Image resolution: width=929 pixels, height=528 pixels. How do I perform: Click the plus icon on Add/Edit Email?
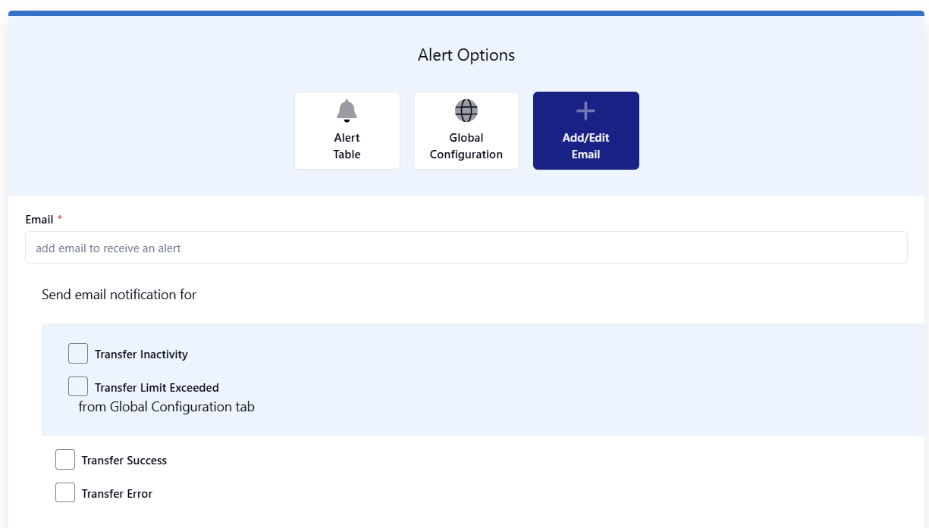click(585, 111)
